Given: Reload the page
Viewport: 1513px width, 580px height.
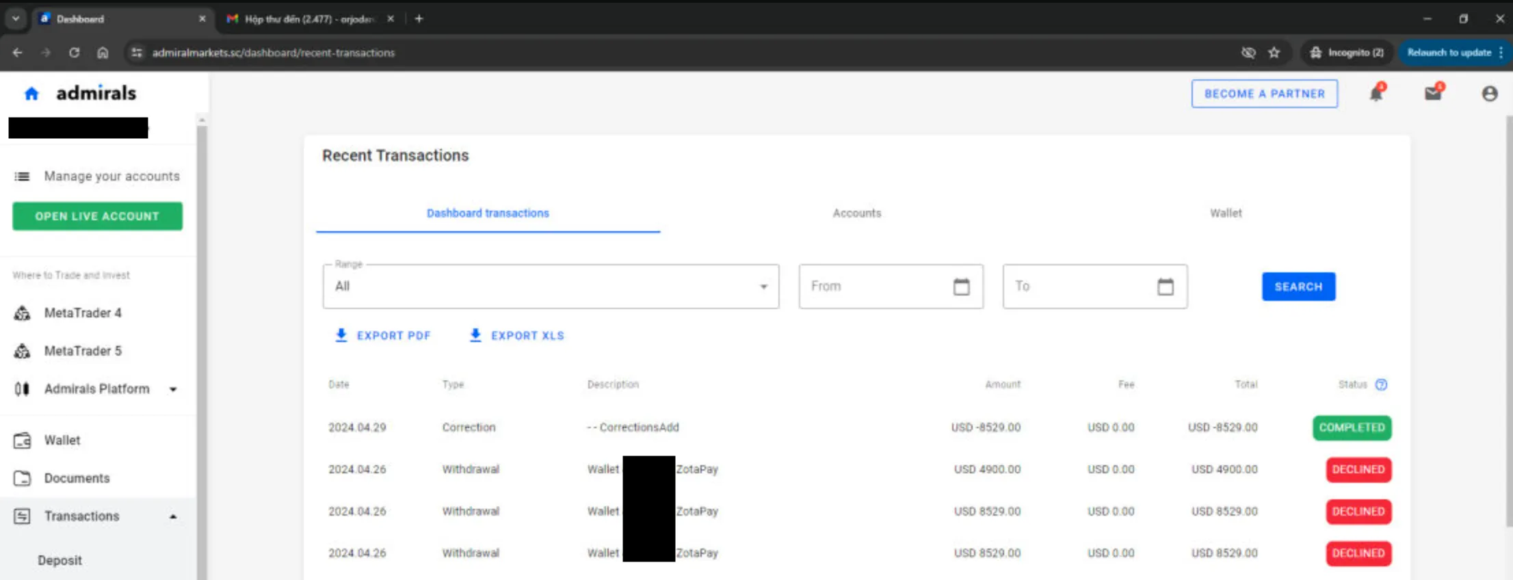Looking at the screenshot, I should [74, 53].
